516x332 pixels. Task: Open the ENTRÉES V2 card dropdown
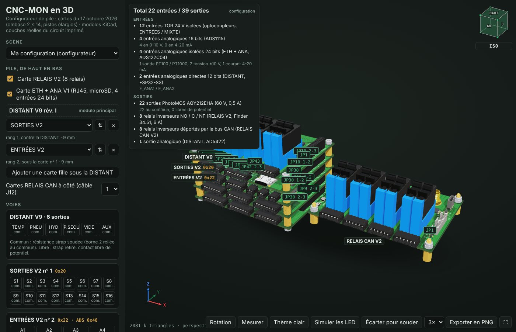(x=49, y=150)
